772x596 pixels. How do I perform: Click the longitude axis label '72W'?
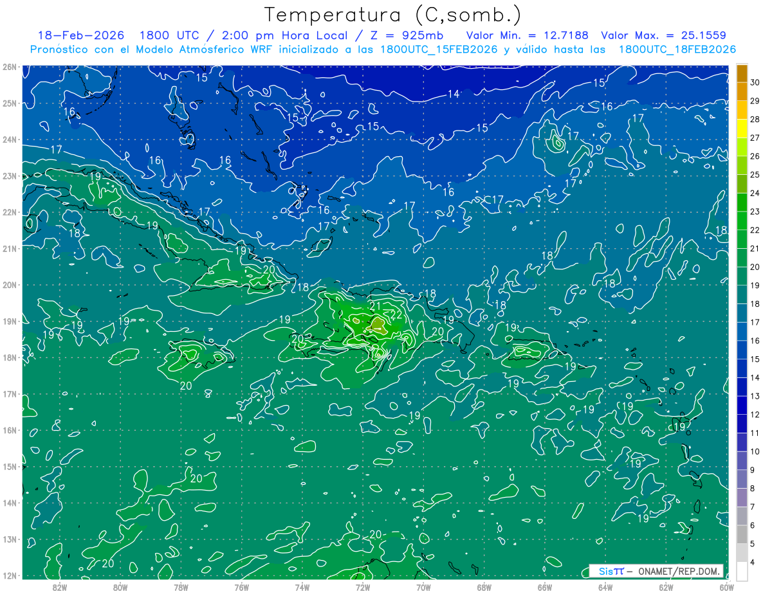point(362,587)
